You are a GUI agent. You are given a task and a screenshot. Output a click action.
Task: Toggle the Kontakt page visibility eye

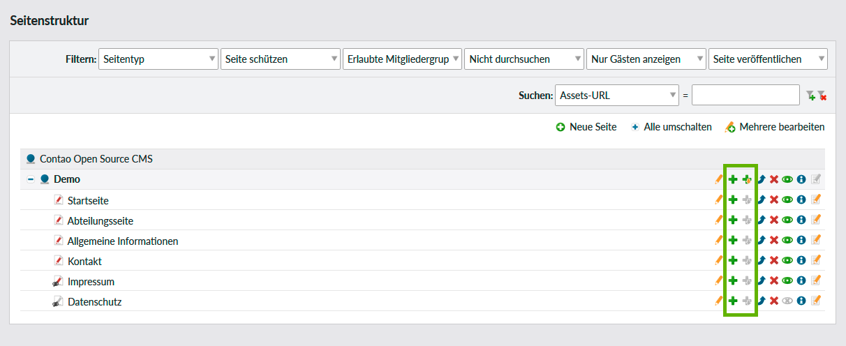787,261
